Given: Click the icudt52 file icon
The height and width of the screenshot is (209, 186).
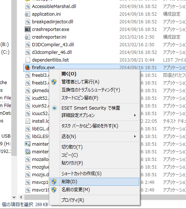Looking at the screenshot, I should (x=28, y=98).
